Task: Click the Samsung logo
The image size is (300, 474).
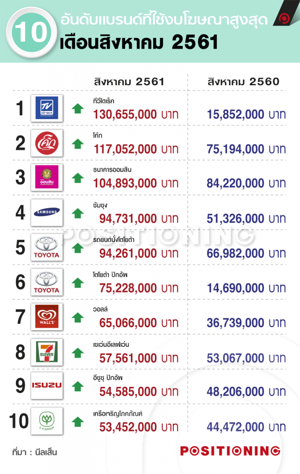Action: tap(47, 212)
